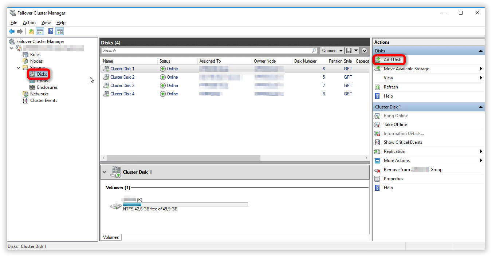The height and width of the screenshot is (257, 492).
Task: Click the disk Search field
Action: click(206, 51)
